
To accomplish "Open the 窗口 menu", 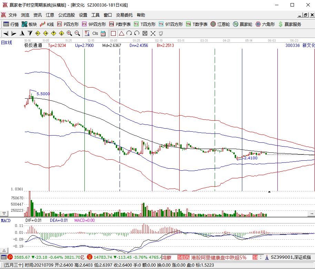I will coord(108,15).
